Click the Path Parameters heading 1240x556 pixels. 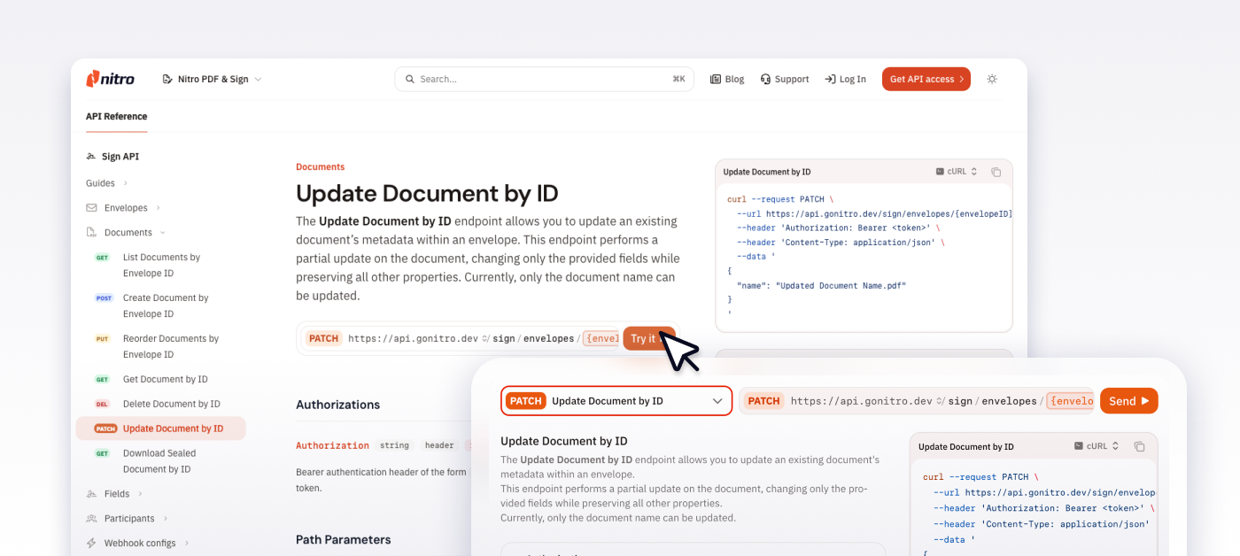tap(343, 539)
